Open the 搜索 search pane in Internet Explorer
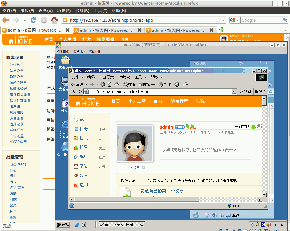Viewport: 290px width, 231px height. (x=129, y=84)
